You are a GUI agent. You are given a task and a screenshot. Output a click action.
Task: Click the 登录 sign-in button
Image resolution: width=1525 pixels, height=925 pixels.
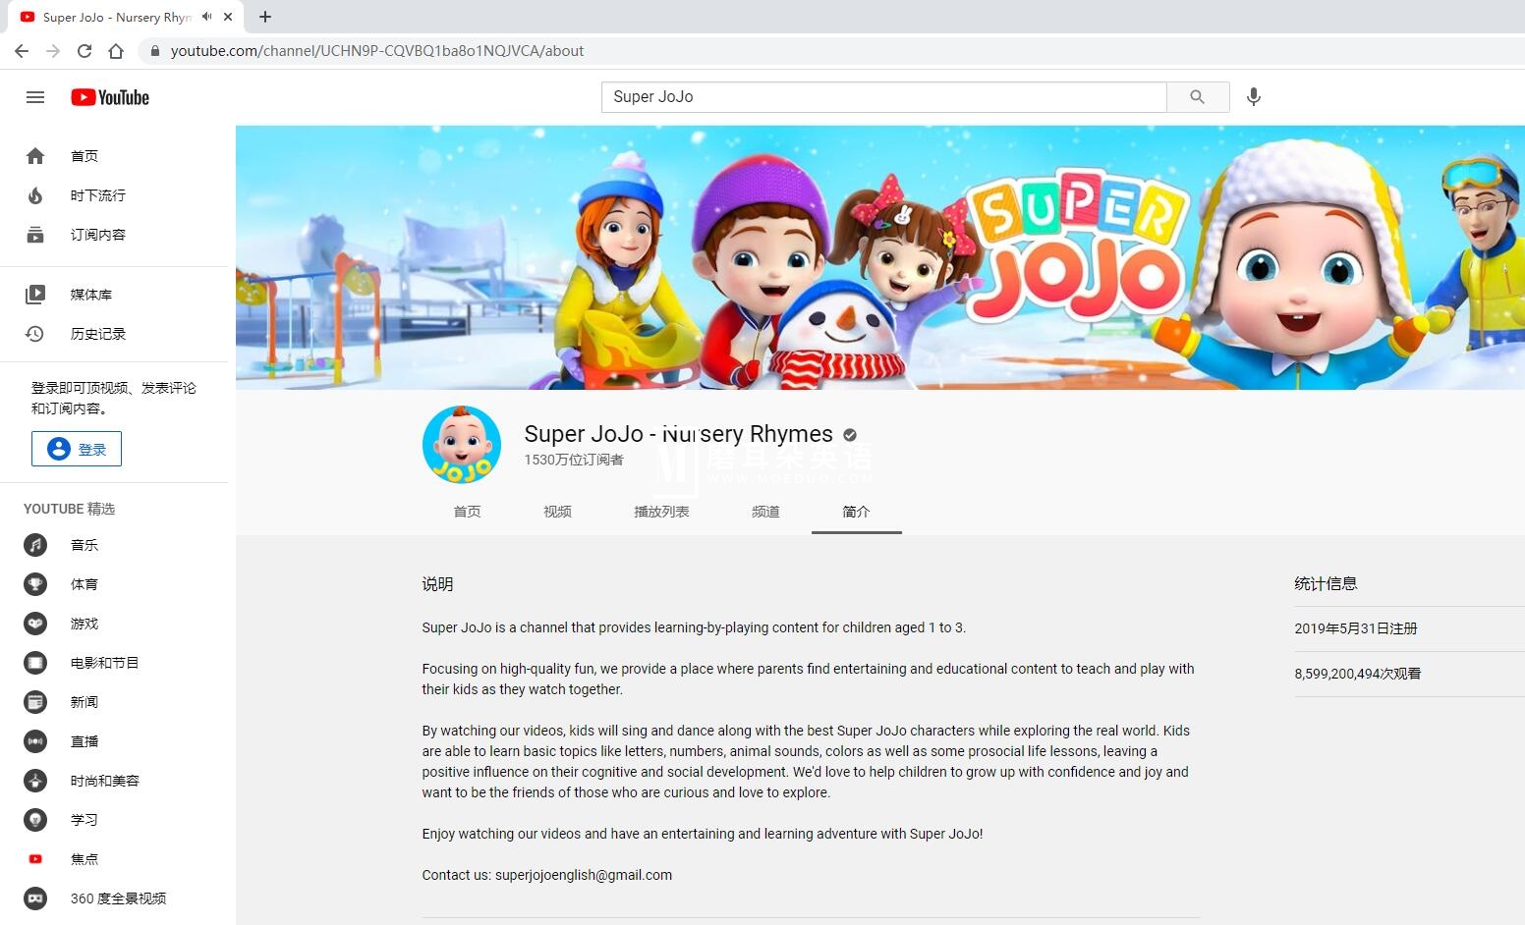[x=77, y=449]
